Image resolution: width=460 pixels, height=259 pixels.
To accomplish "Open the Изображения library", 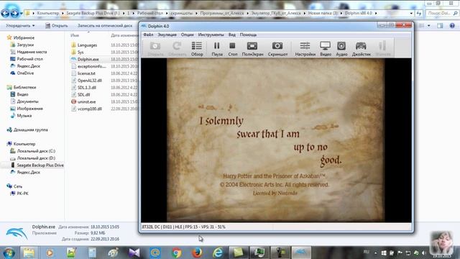I will (29, 109).
